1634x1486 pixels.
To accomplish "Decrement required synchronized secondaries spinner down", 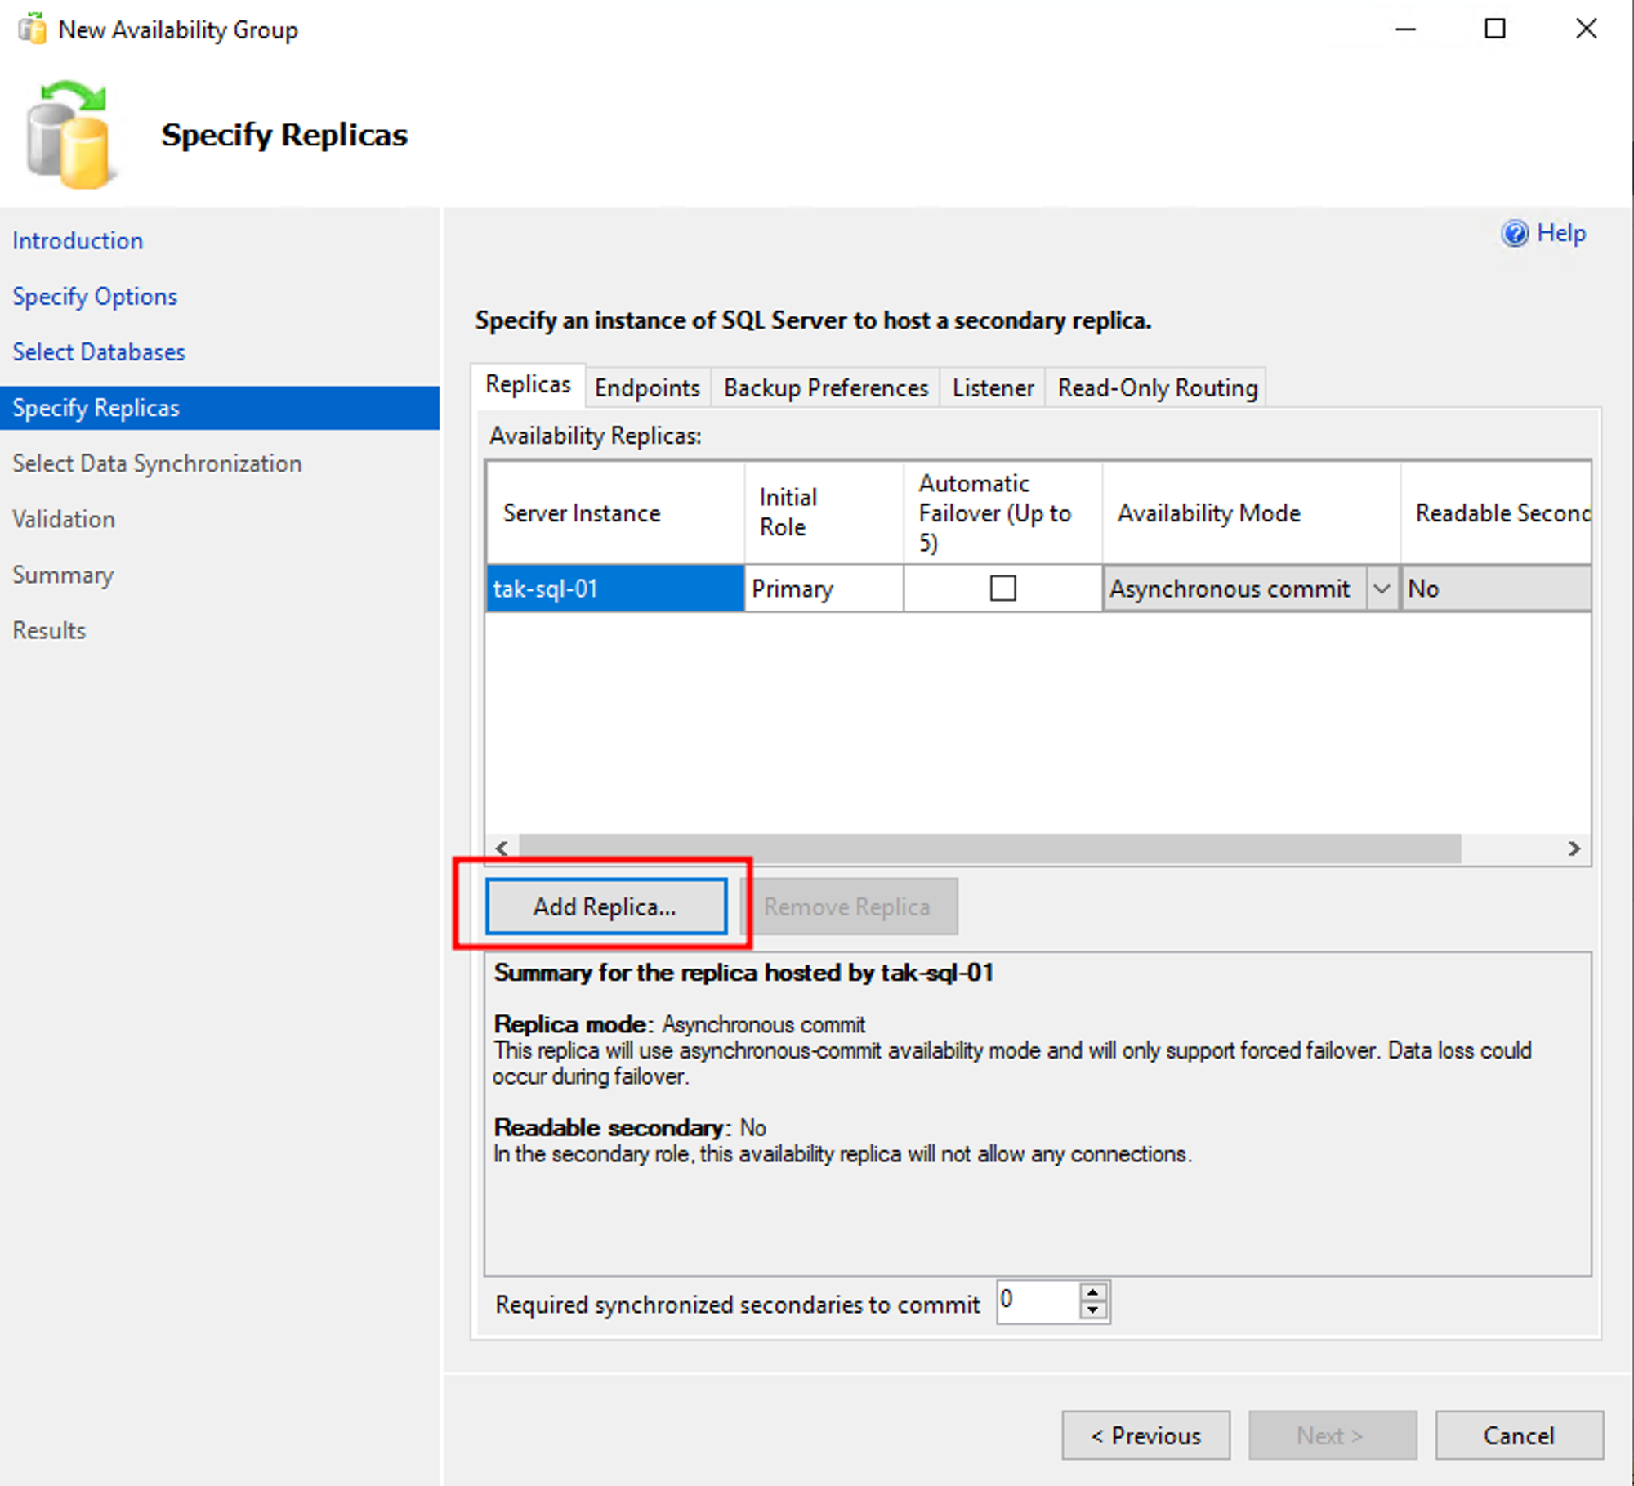I will pyautogui.click(x=1092, y=1310).
